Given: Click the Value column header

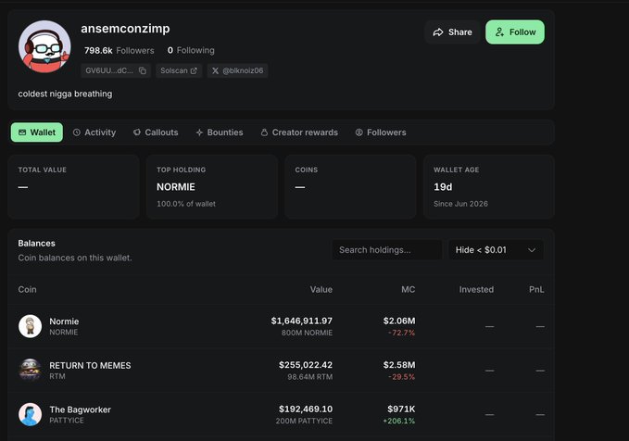Looking at the screenshot, I should tap(321, 289).
